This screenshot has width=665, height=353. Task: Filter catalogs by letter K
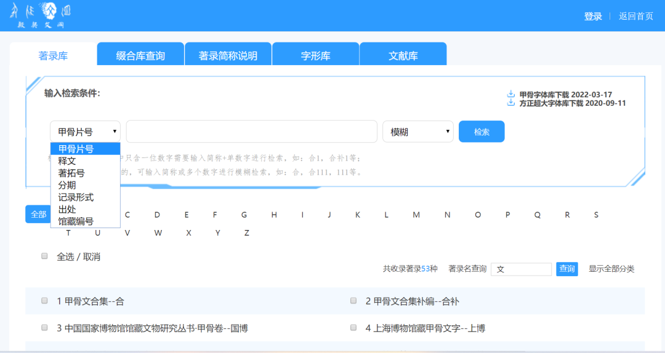(x=358, y=215)
